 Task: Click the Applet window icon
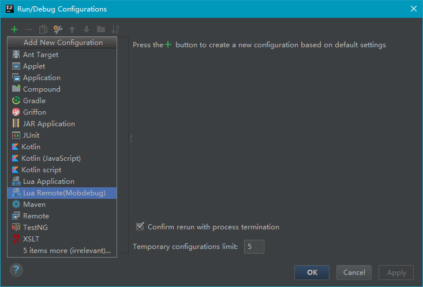pyautogui.click(x=16, y=66)
